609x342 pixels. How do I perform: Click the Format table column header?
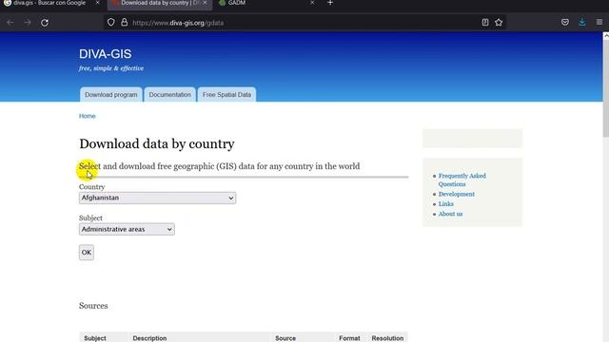click(349, 338)
